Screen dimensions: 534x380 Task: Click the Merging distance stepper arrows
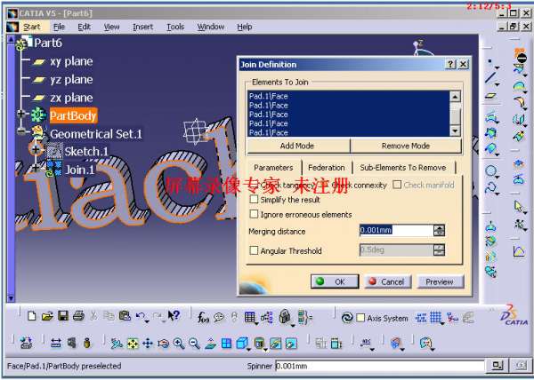[x=439, y=230]
